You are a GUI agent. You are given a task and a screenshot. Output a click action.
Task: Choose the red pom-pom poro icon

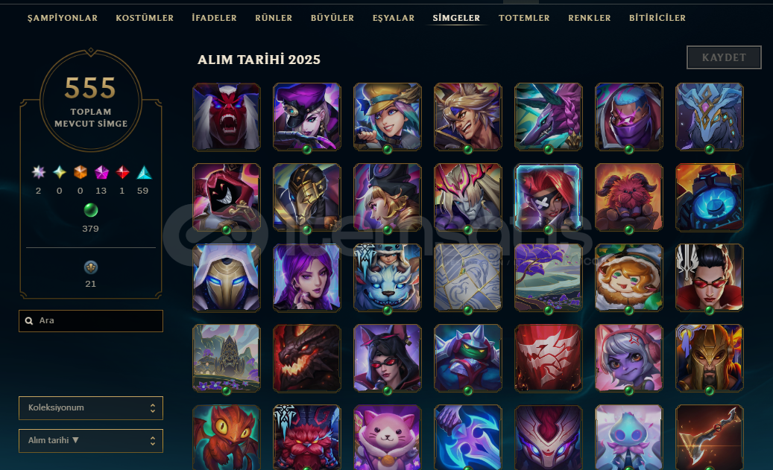(628, 197)
